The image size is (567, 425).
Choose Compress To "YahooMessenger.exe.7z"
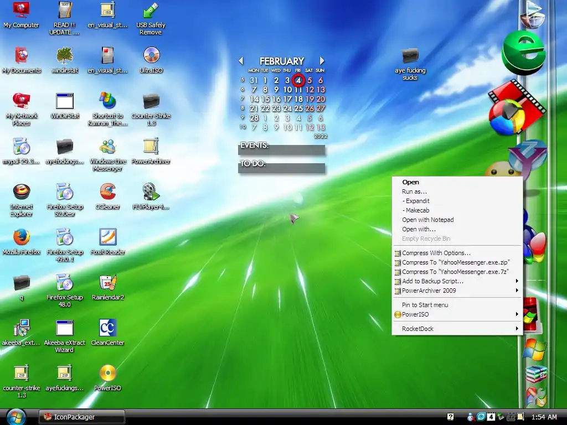coord(455,272)
